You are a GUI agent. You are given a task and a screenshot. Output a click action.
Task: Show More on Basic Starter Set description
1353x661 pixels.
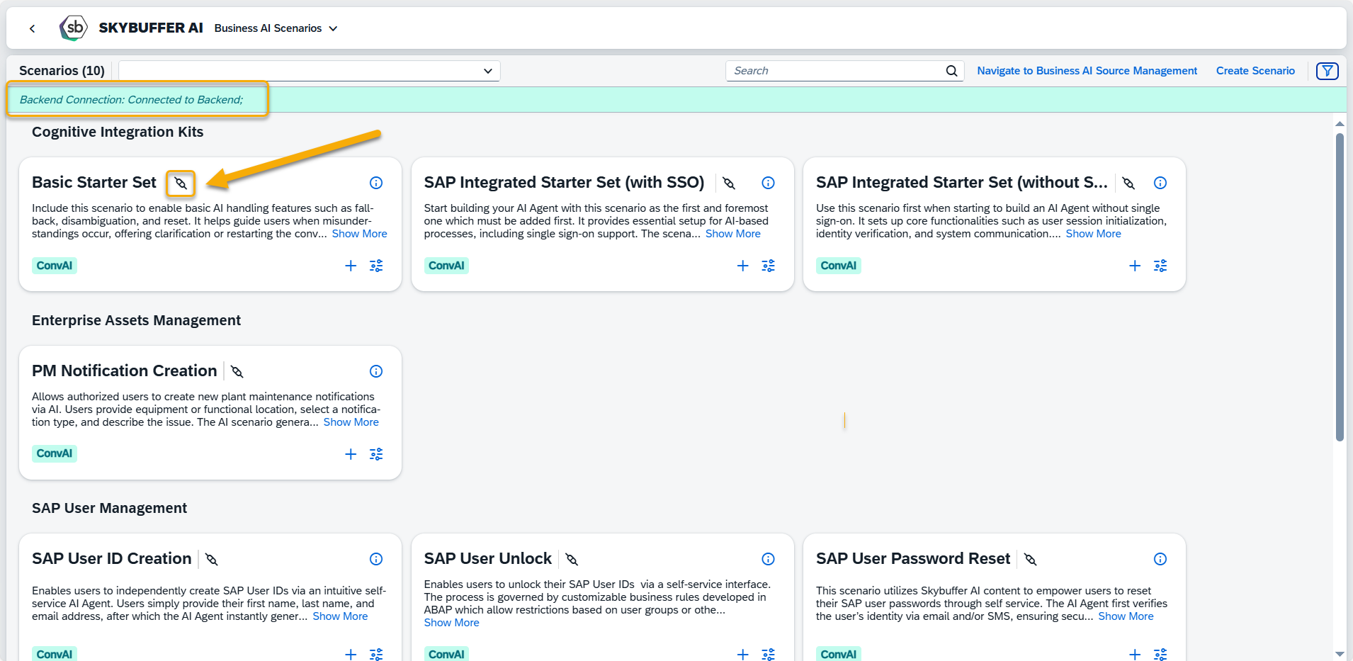click(x=359, y=234)
